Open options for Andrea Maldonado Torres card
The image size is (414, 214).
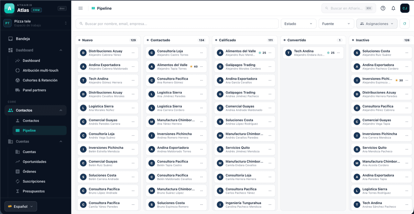click(x=202, y=150)
